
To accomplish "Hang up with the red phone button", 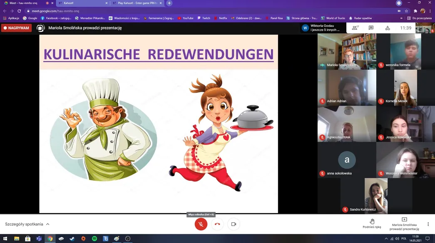I will [217, 224].
